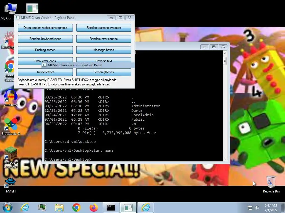Open the MASH desktop shortcut

11,185
